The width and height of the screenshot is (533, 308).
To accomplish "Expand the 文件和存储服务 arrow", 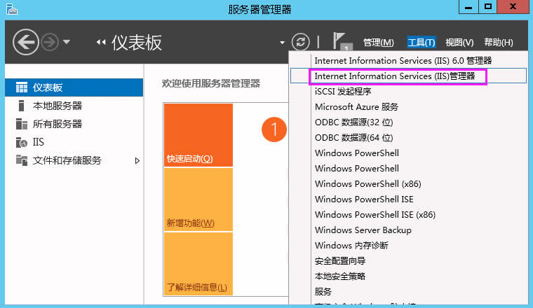I will pyautogui.click(x=137, y=160).
